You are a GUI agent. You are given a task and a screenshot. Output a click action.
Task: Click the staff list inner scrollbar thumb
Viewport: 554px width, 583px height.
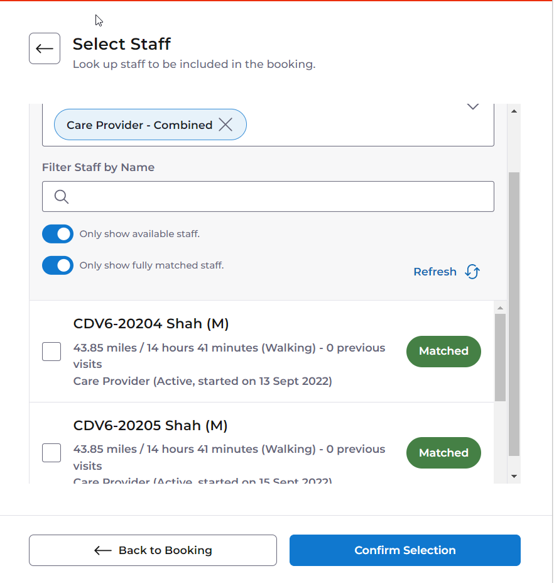pos(500,357)
